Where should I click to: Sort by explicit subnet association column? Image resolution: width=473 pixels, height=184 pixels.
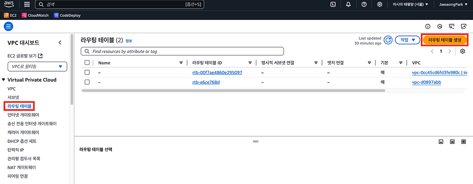[316, 63]
